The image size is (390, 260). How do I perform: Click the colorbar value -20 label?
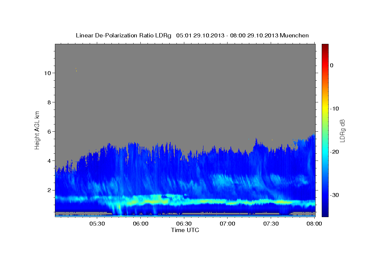(334, 152)
